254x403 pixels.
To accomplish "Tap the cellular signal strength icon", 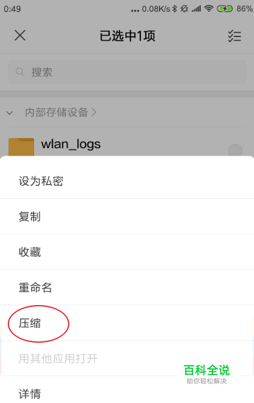I will click(x=196, y=9).
